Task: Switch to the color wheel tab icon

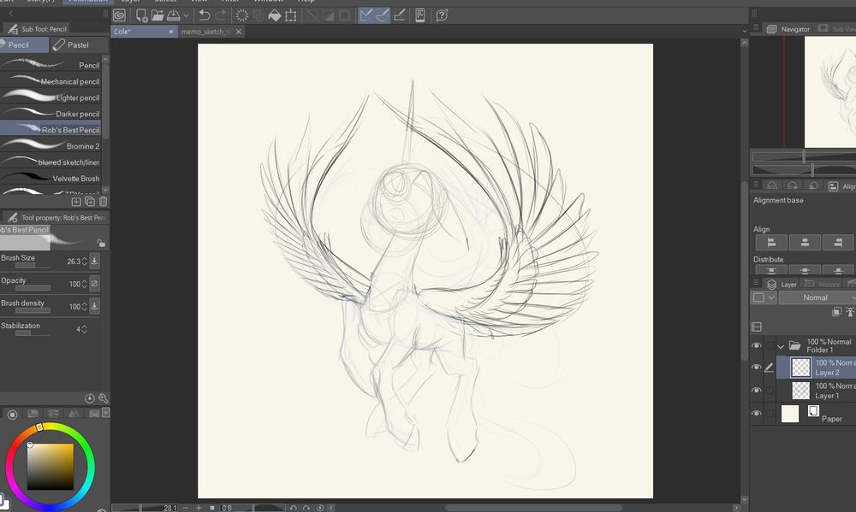Action: click(x=13, y=415)
